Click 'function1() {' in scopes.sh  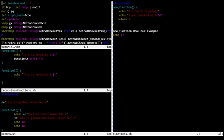[11, 110]
